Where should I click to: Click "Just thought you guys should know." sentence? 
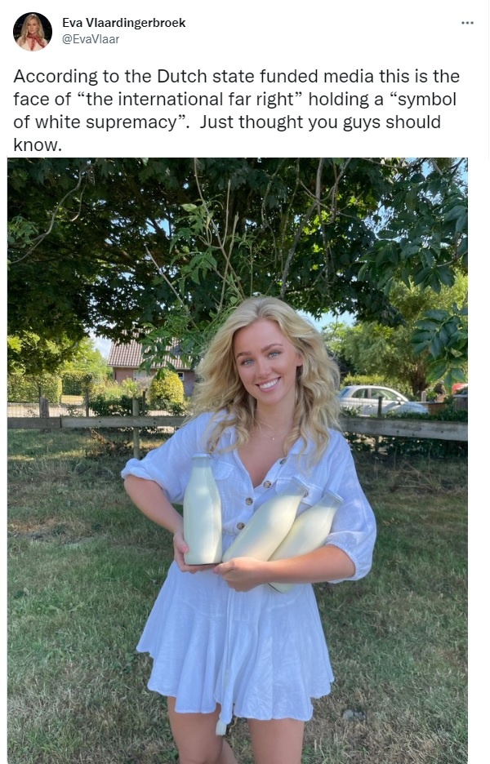[x=227, y=133]
